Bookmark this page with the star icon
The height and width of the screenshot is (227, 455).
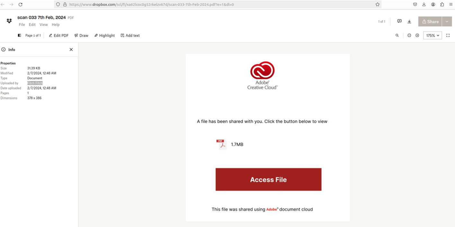tap(378, 4)
